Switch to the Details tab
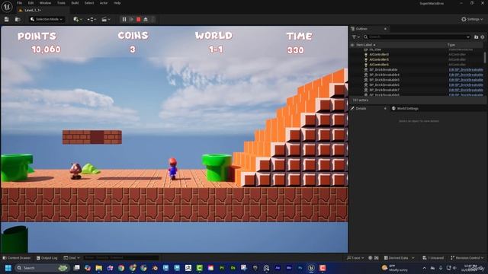The image size is (488, 274). (361, 108)
